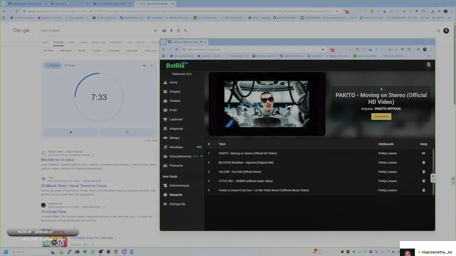Viewport: 456px width, 256px height.
Task: Open Interakcja in the BotRix sidebar
Action: (176, 147)
